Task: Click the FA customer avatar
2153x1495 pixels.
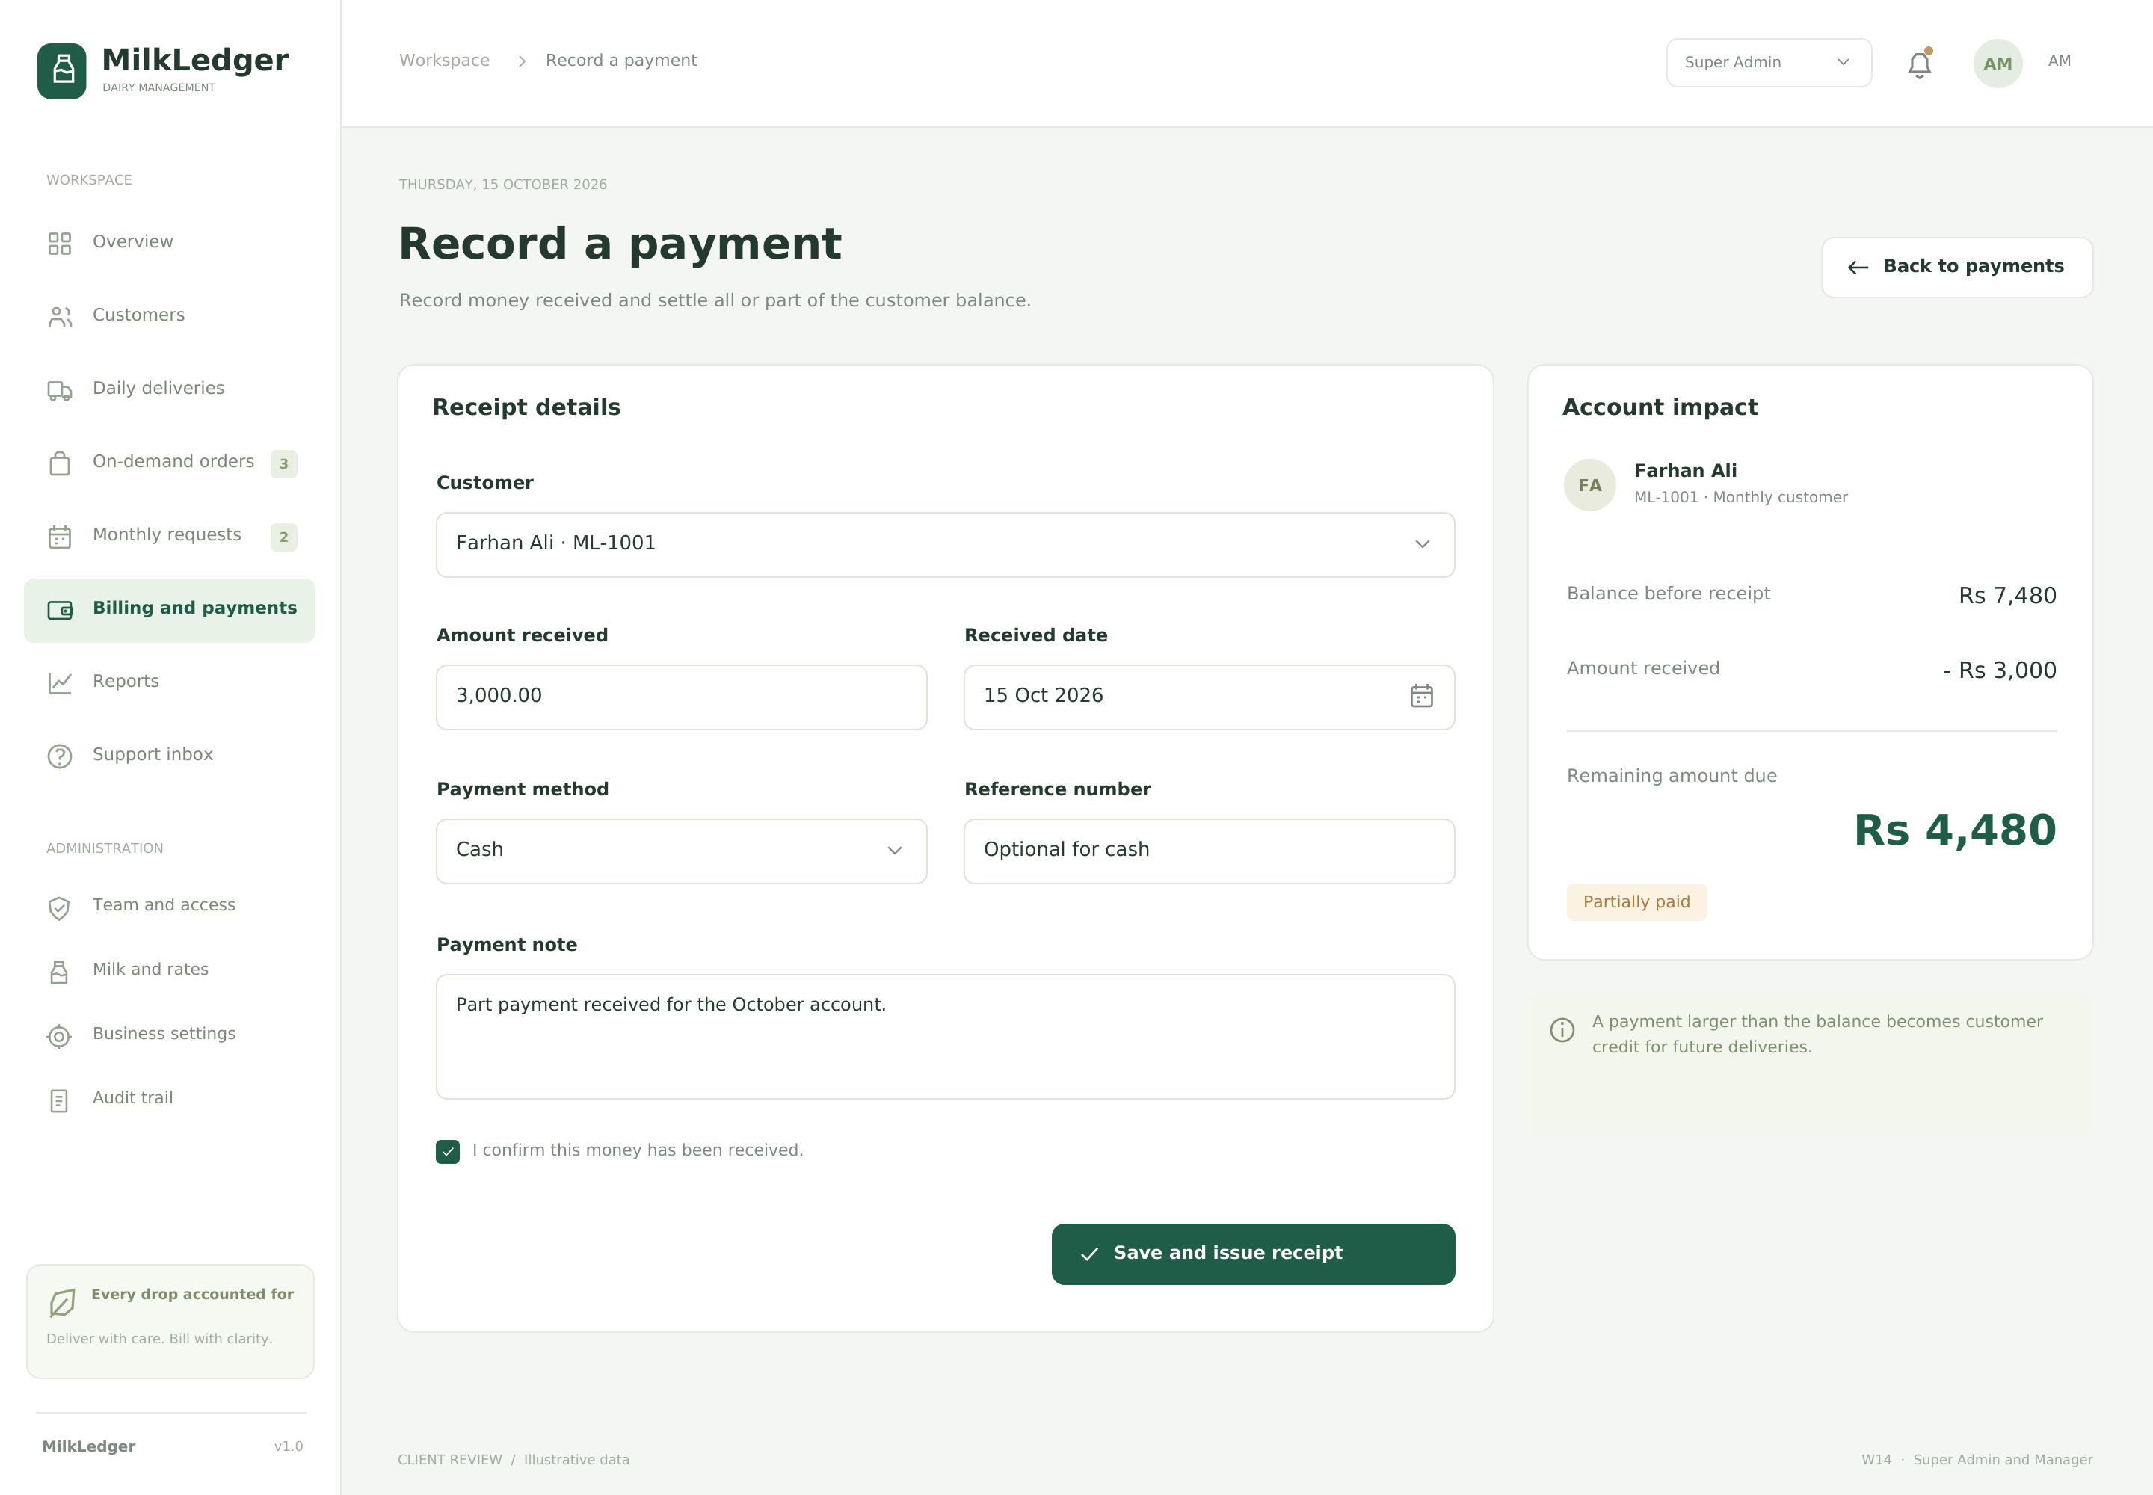Action: point(1590,485)
